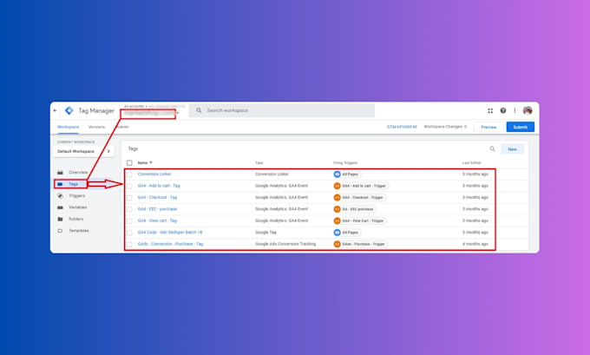This screenshot has width=590, height=355.
Task: Click the back arrow beside Tag Manager logo
Action: click(56, 111)
